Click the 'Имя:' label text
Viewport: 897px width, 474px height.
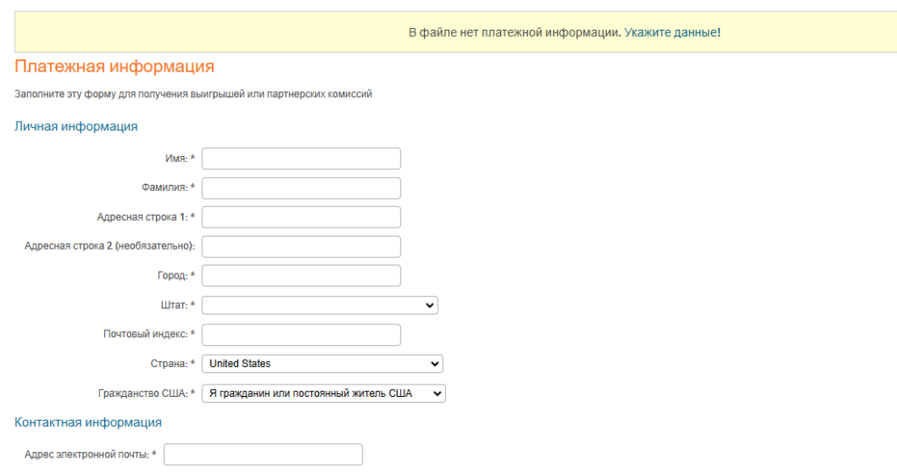176,159
